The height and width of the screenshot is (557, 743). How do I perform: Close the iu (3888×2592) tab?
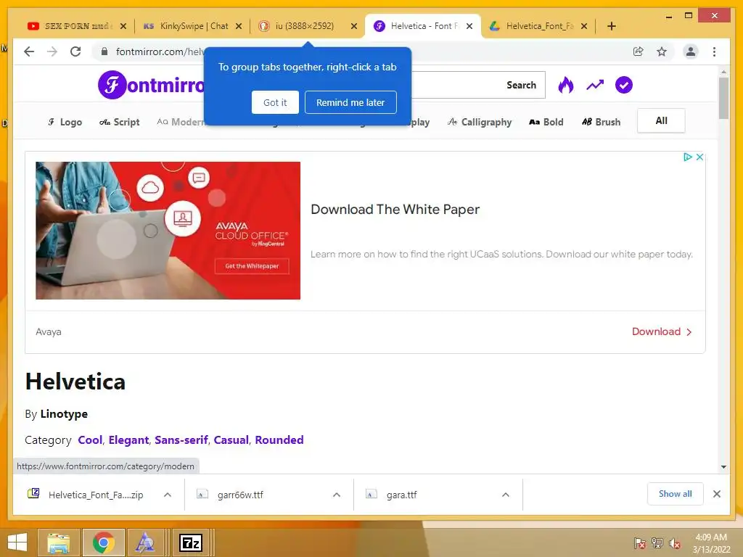point(353,26)
